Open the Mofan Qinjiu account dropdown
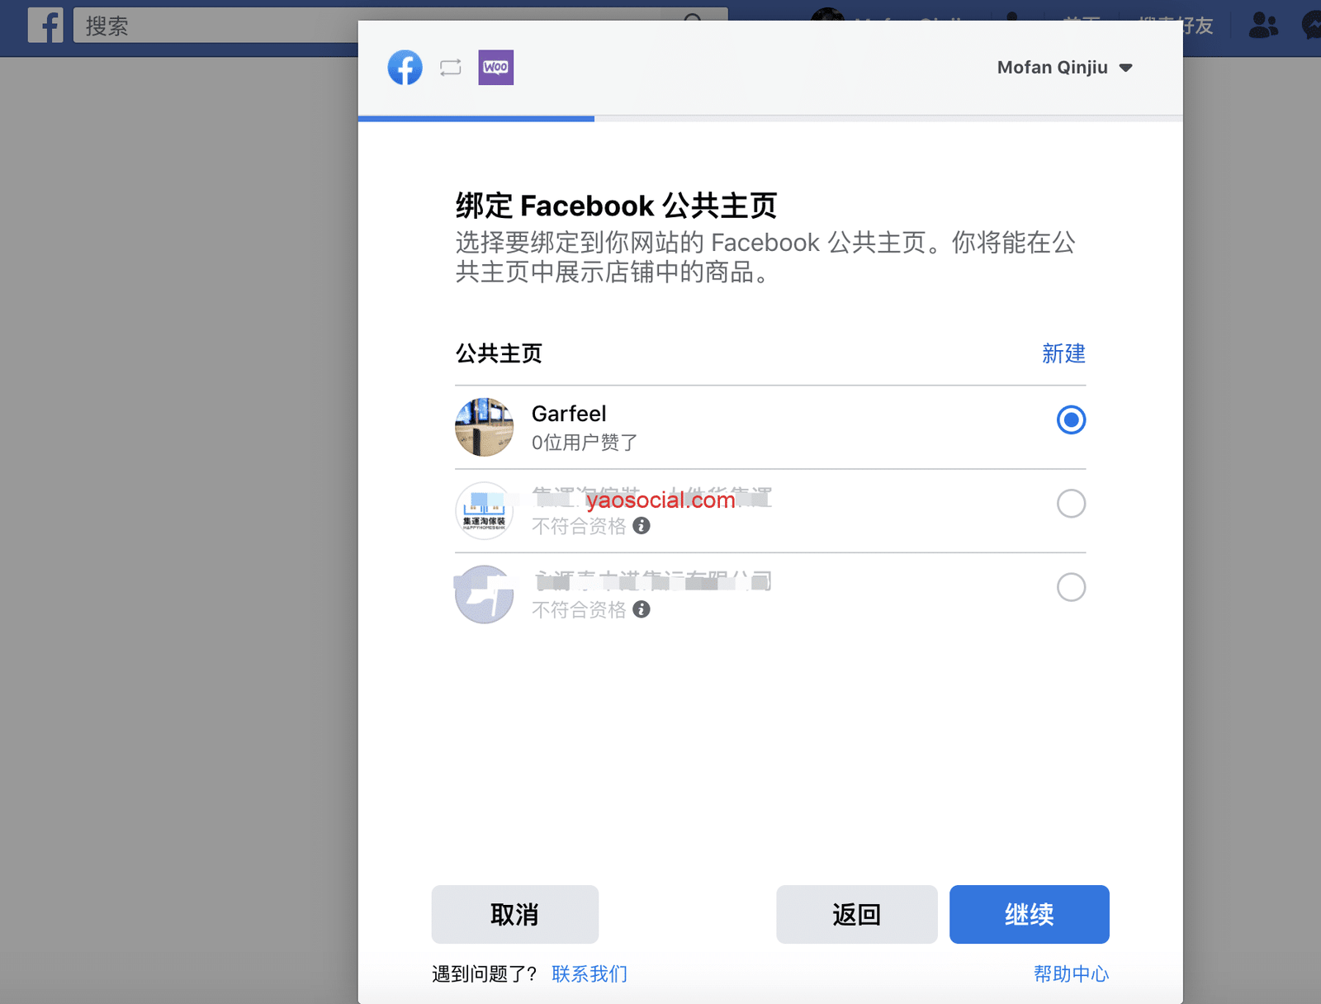1321x1004 pixels. pyautogui.click(x=1064, y=68)
